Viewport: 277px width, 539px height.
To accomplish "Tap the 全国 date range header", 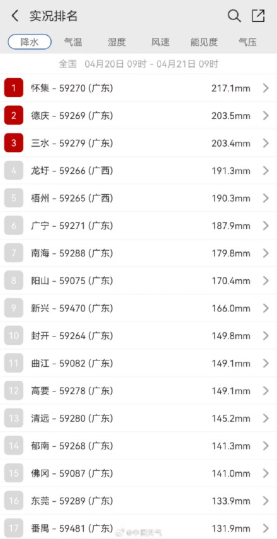I will click(138, 64).
